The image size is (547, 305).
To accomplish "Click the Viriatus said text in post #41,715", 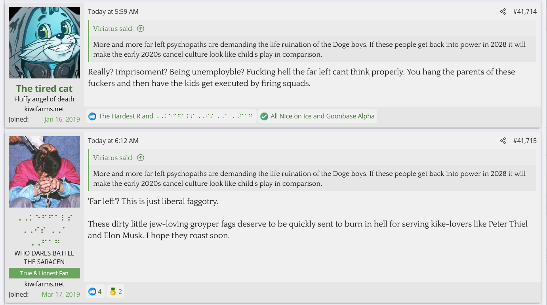I will pos(113,158).
